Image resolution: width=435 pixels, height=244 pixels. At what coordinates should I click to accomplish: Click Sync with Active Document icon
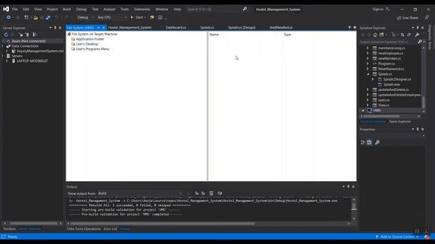coord(402,35)
